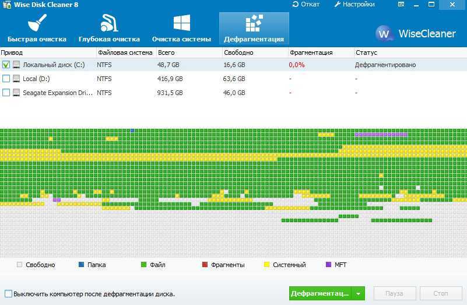This screenshot has height=305, width=467.
Task: Sort by the Файловая система column header
Action: pos(125,52)
